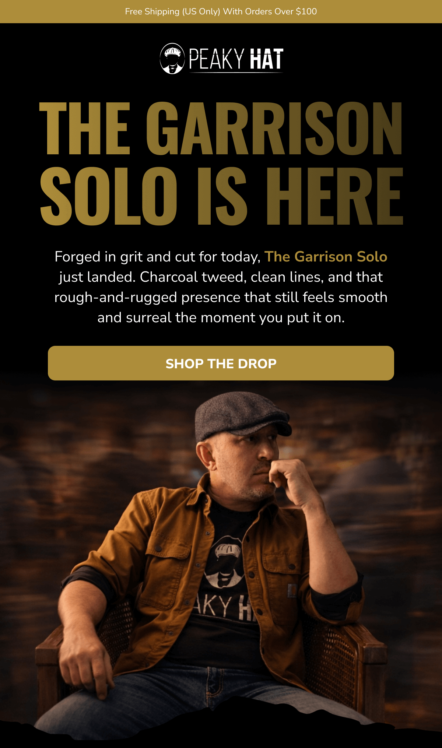The width and height of the screenshot is (442, 748).
Task: Tap the SHOP THE DROP button
Action: pyautogui.click(x=221, y=363)
